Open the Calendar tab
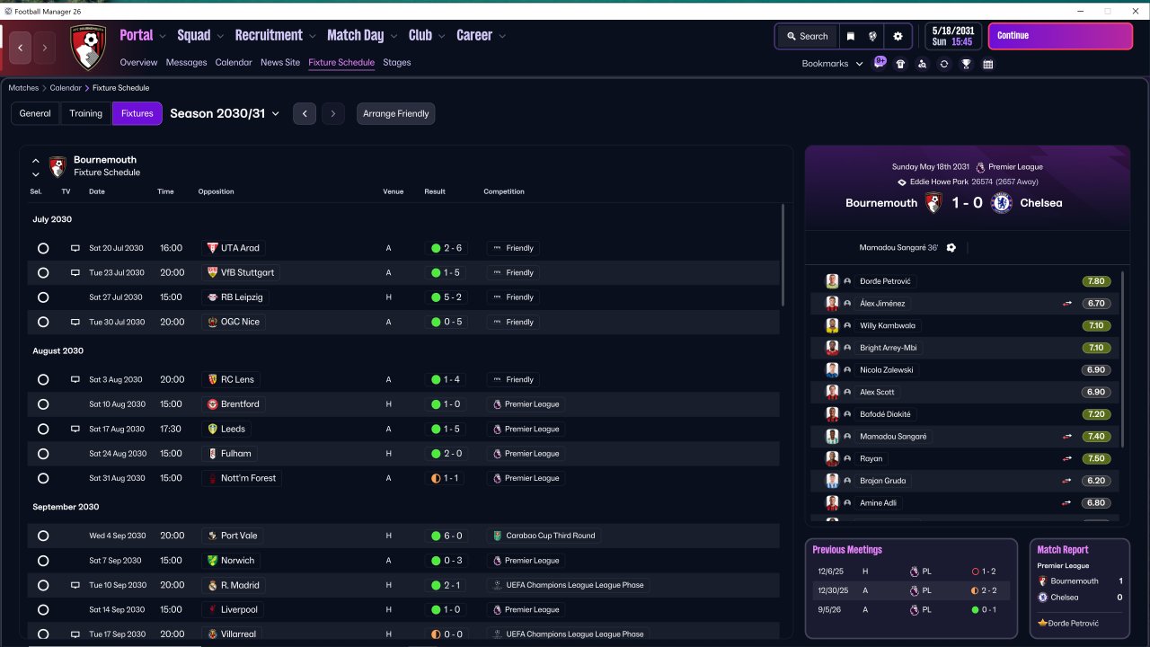The height and width of the screenshot is (647, 1150). pos(234,63)
